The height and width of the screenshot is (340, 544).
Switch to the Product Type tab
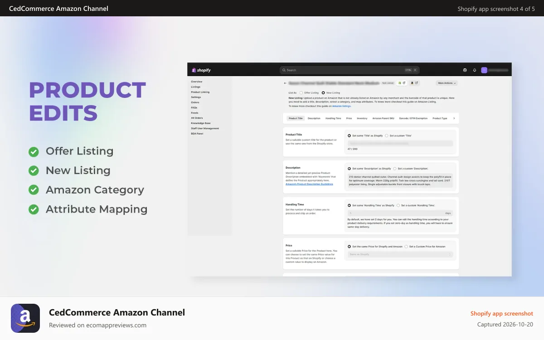[x=440, y=118]
